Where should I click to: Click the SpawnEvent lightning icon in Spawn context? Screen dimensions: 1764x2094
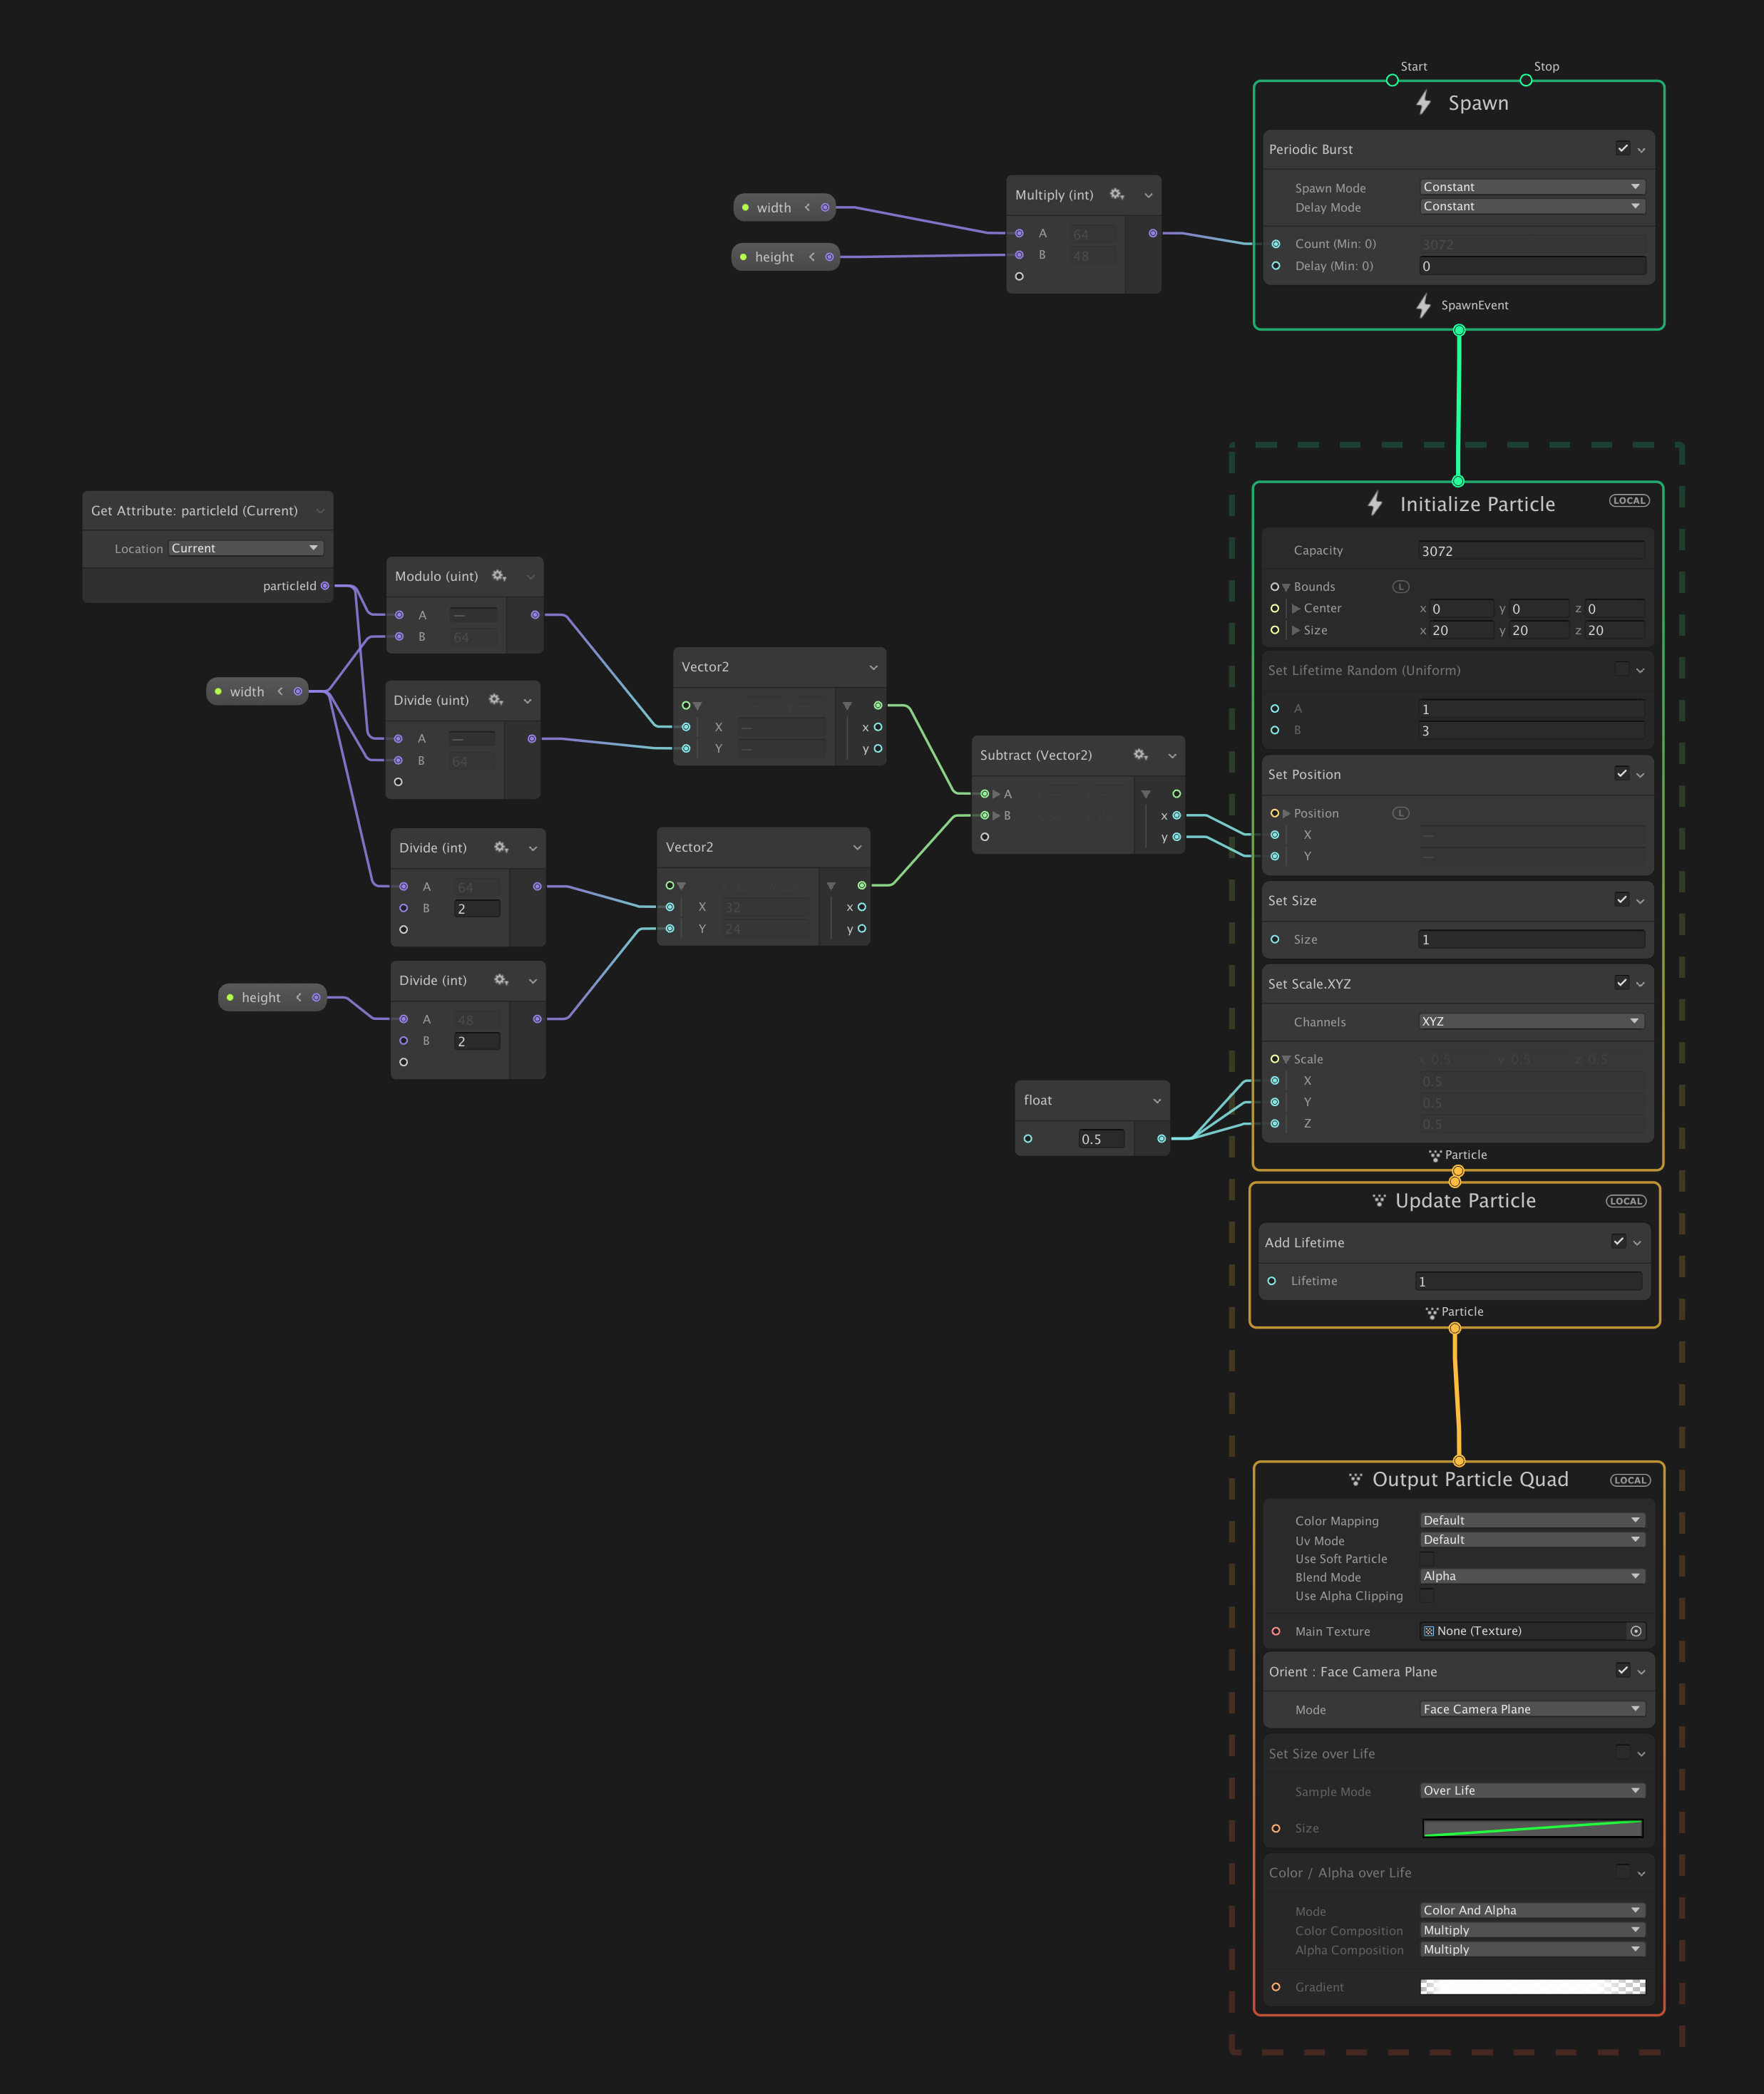tap(1424, 305)
